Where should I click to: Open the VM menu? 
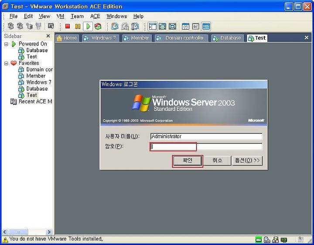coord(60,16)
